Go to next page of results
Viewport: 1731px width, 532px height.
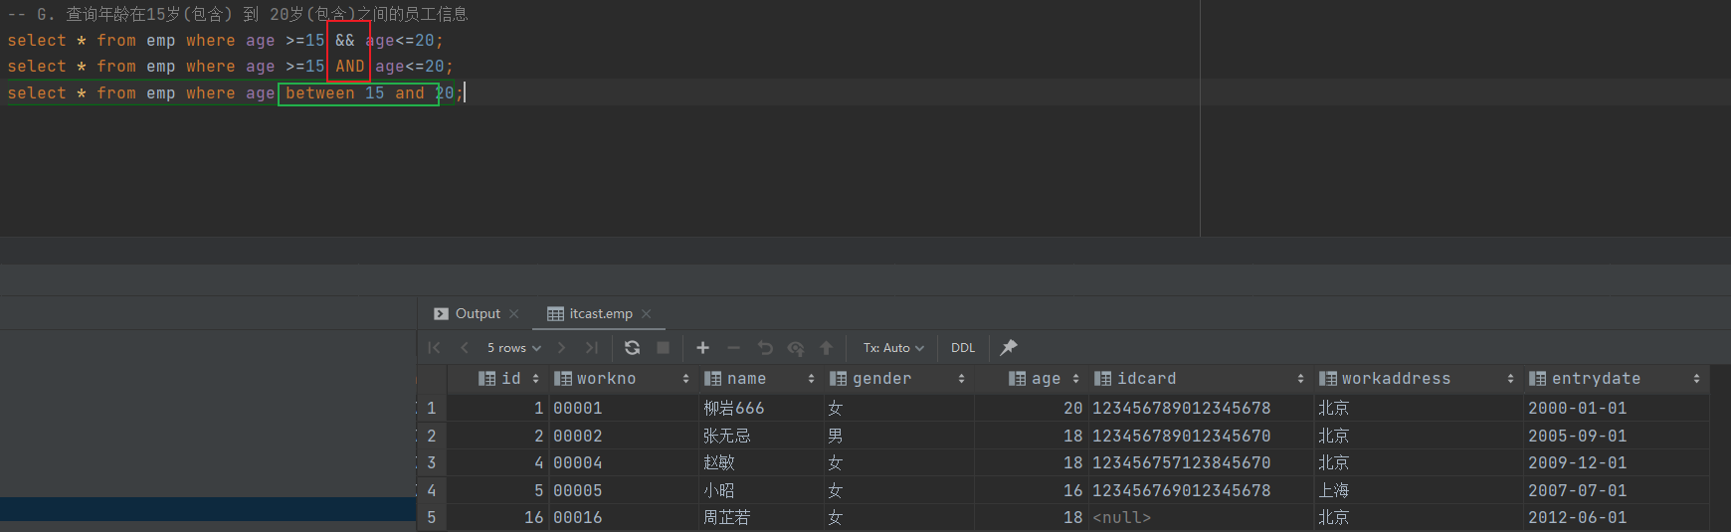(x=562, y=348)
